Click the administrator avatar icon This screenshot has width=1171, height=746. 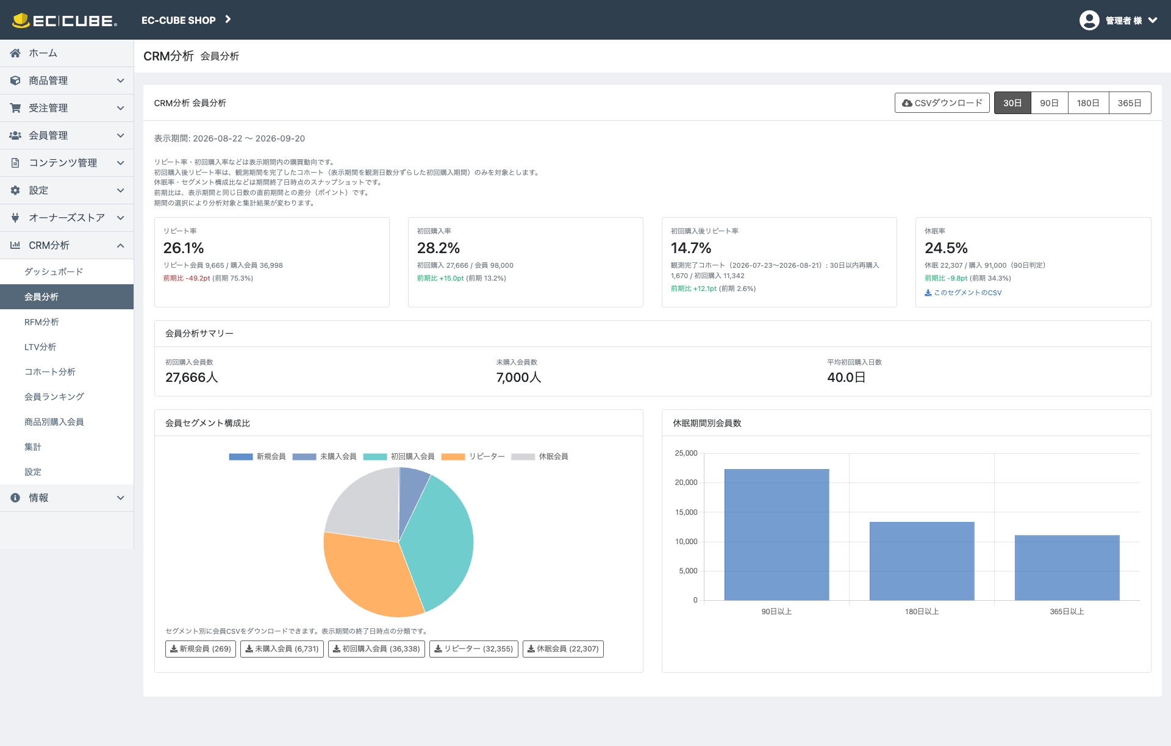click(x=1089, y=20)
